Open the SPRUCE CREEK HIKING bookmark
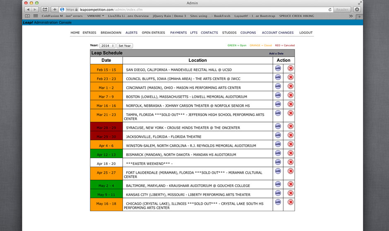This screenshot has width=389, height=231. (x=296, y=16)
